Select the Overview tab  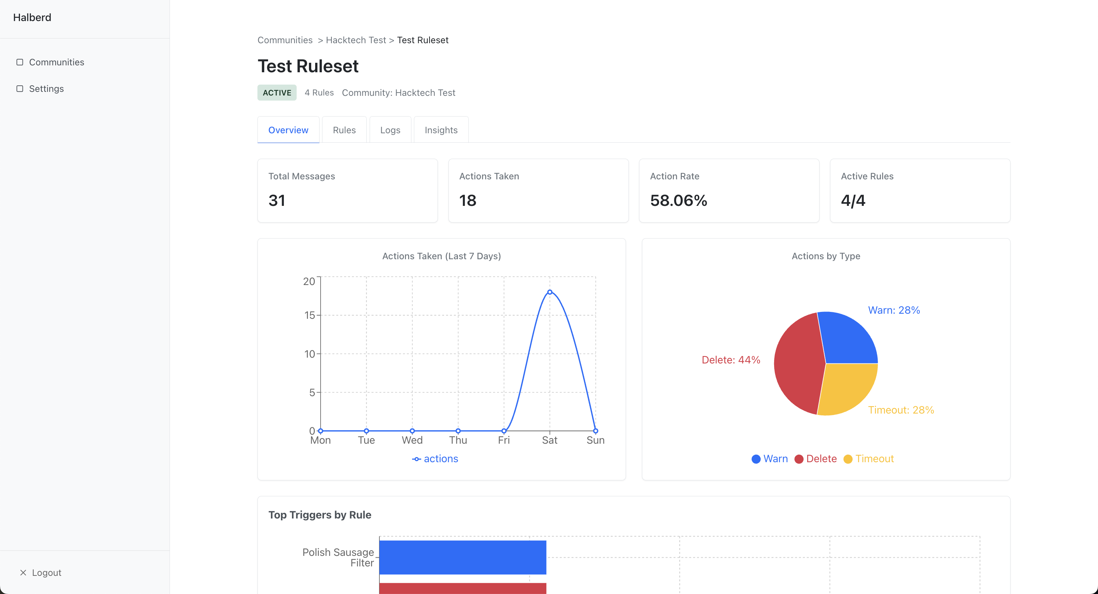click(x=288, y=130)
